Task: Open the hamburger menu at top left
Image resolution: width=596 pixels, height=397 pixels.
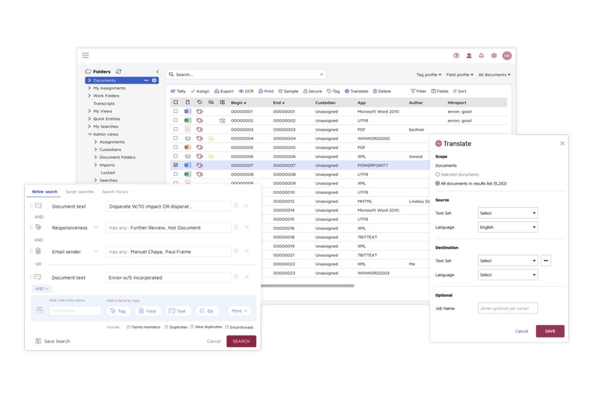Action: tap(85, 56)
